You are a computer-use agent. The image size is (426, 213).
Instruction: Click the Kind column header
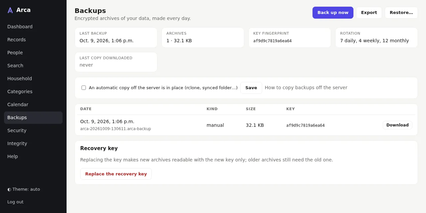[x=212, y=109]
